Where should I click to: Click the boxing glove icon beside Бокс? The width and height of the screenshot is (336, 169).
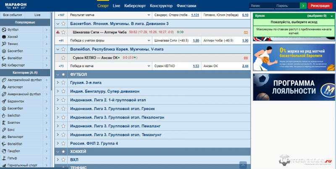(4, 130)
